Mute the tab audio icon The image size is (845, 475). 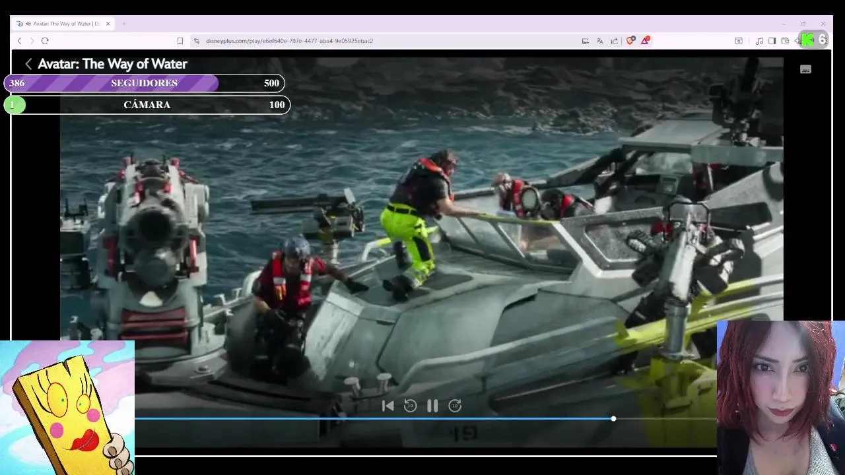coord(28,24)
